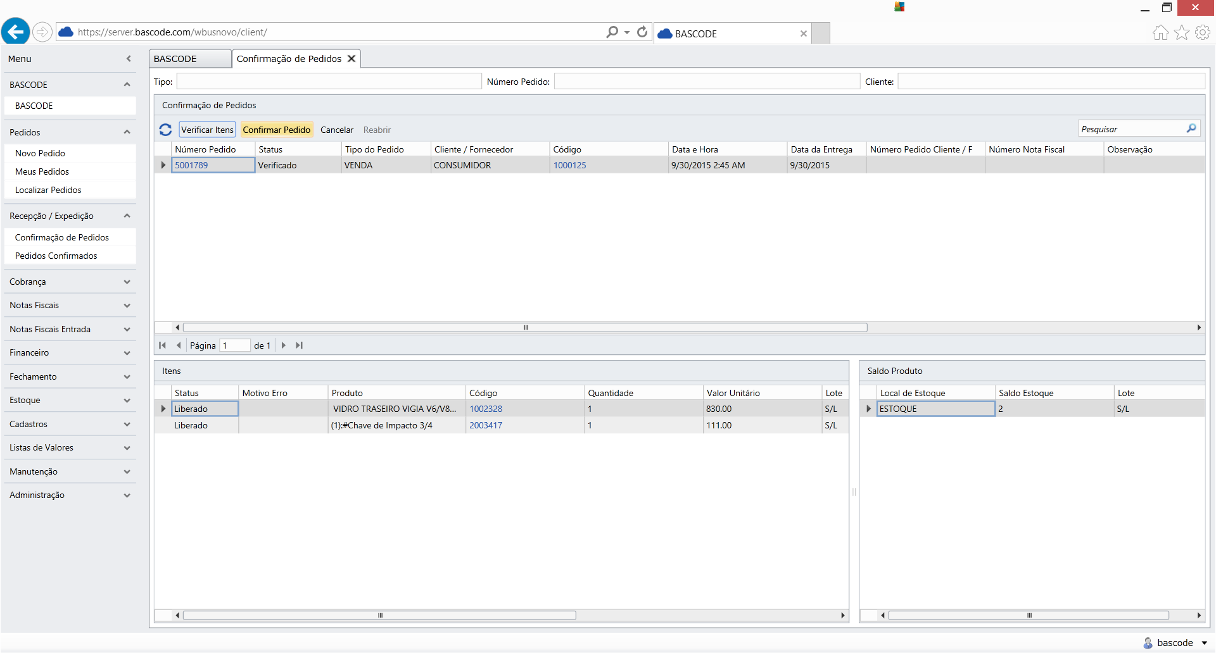Viewport: 1216px width, 653px height.
Task: Expand the Listas de Valores section
Action: (127, 448)
